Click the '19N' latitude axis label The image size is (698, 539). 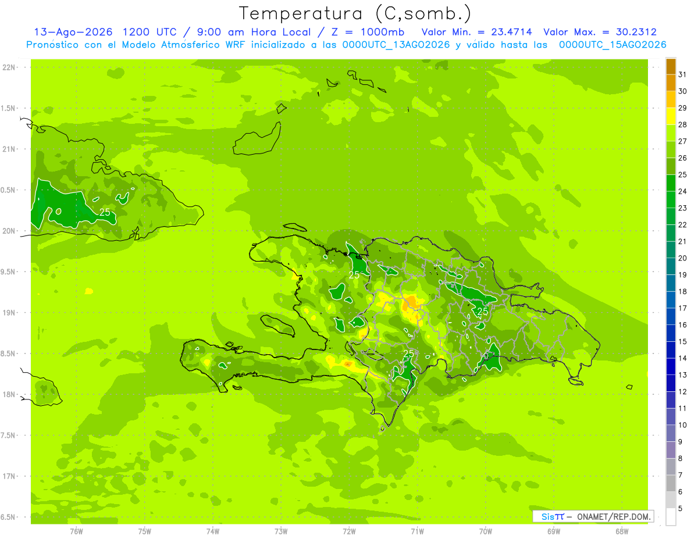point(9,312)
